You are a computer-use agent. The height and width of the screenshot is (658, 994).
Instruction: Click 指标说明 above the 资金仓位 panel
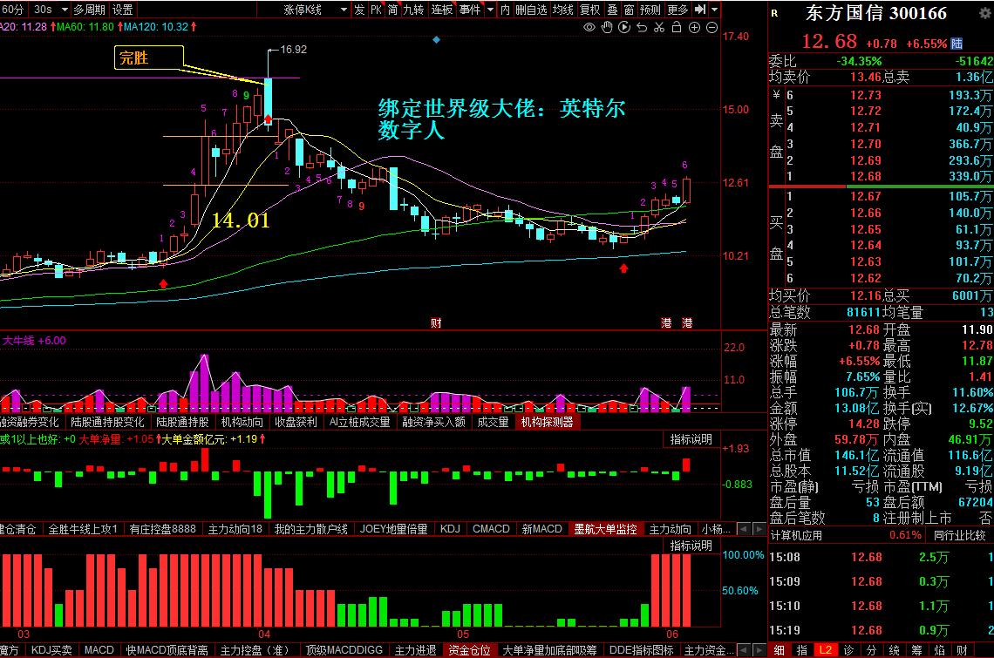(x=691, y=546)
